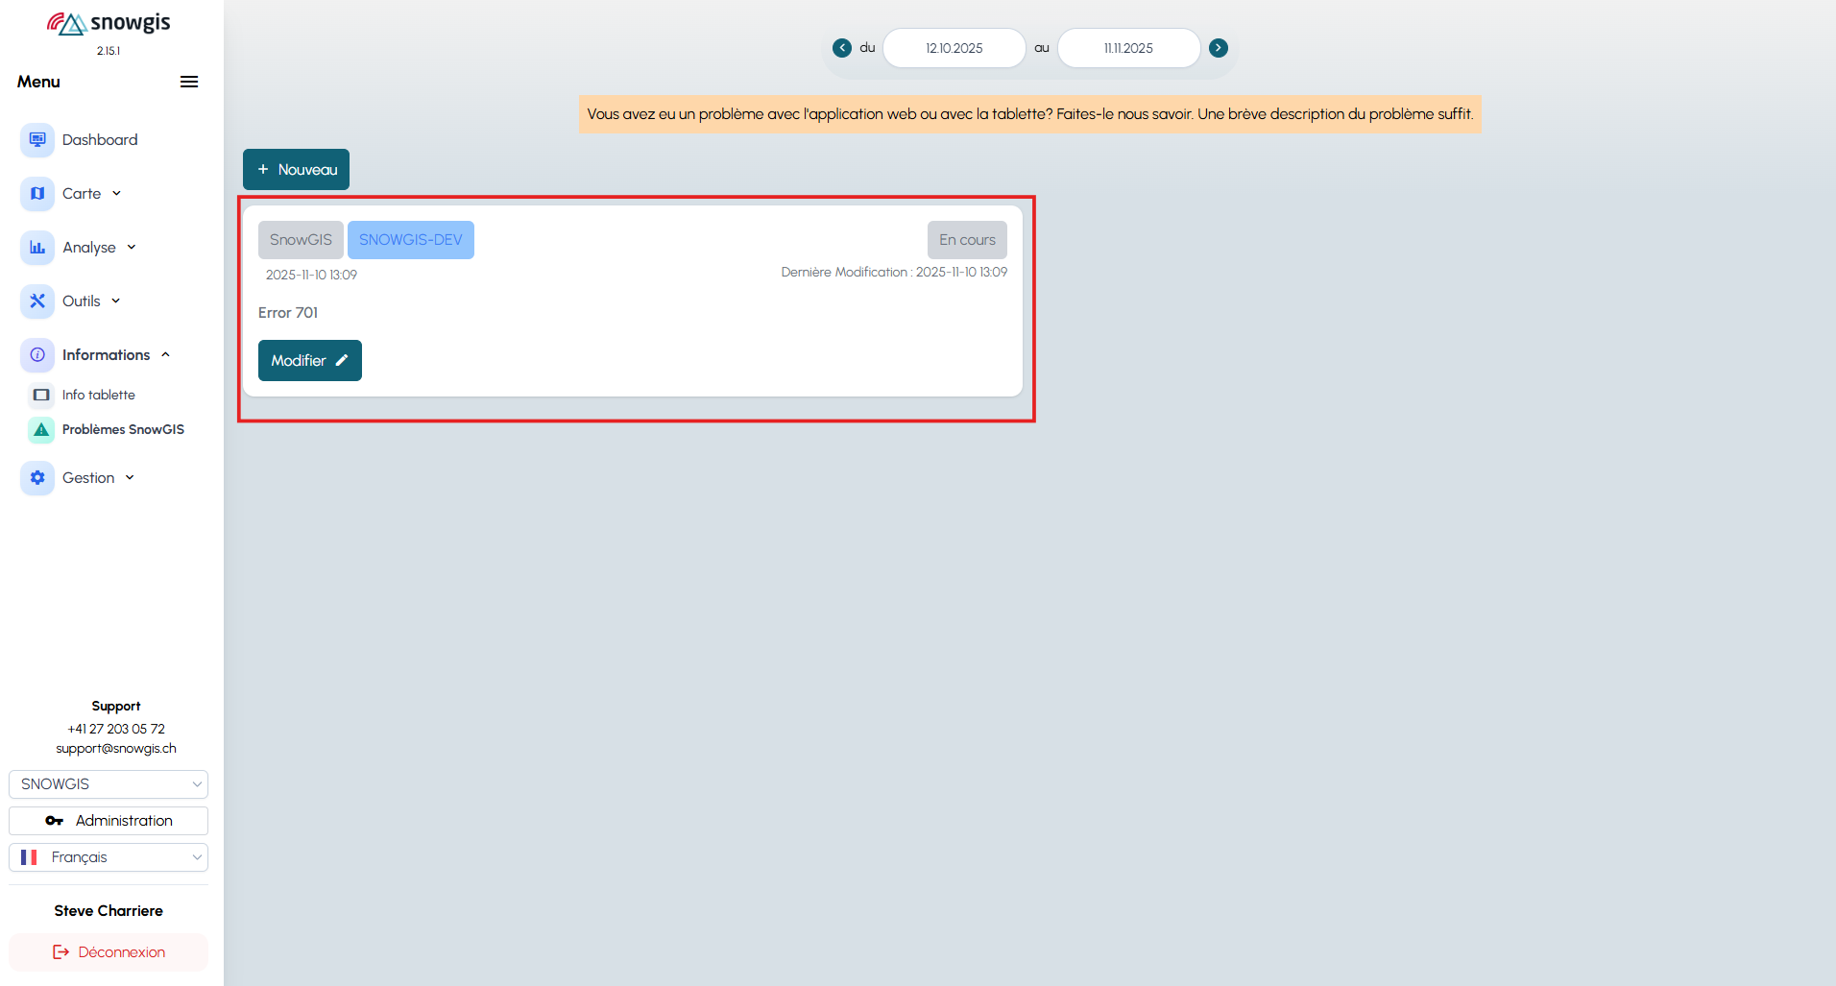Click Modifier on Error 701 card

(309, 361)
